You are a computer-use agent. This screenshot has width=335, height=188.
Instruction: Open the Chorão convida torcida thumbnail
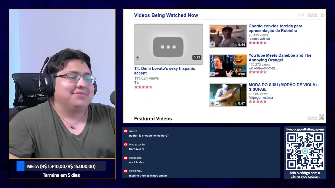click(x=228, y=36)
